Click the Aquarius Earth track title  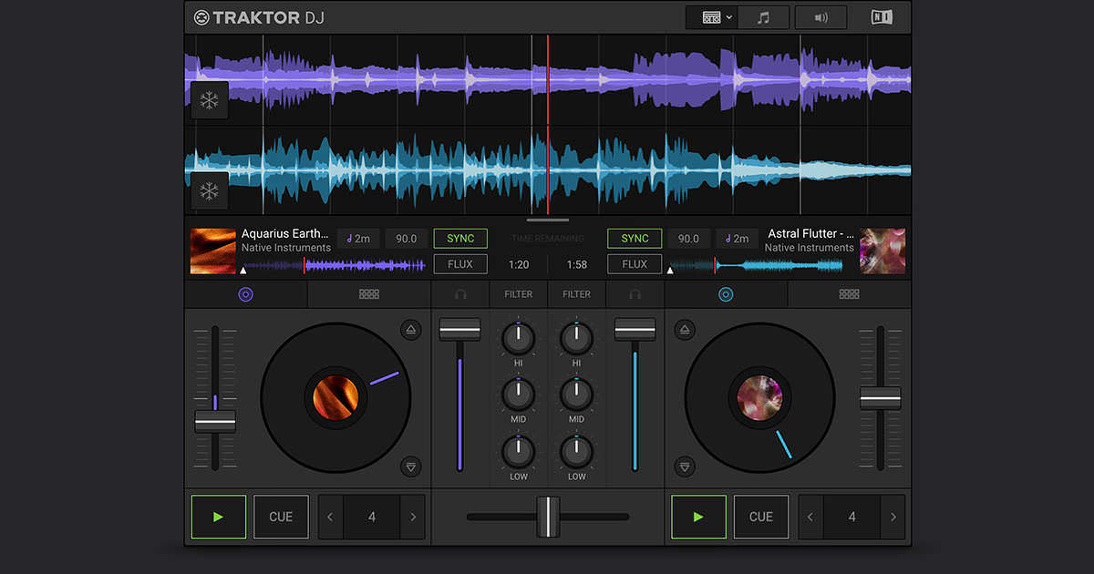[x=284, y=234]
